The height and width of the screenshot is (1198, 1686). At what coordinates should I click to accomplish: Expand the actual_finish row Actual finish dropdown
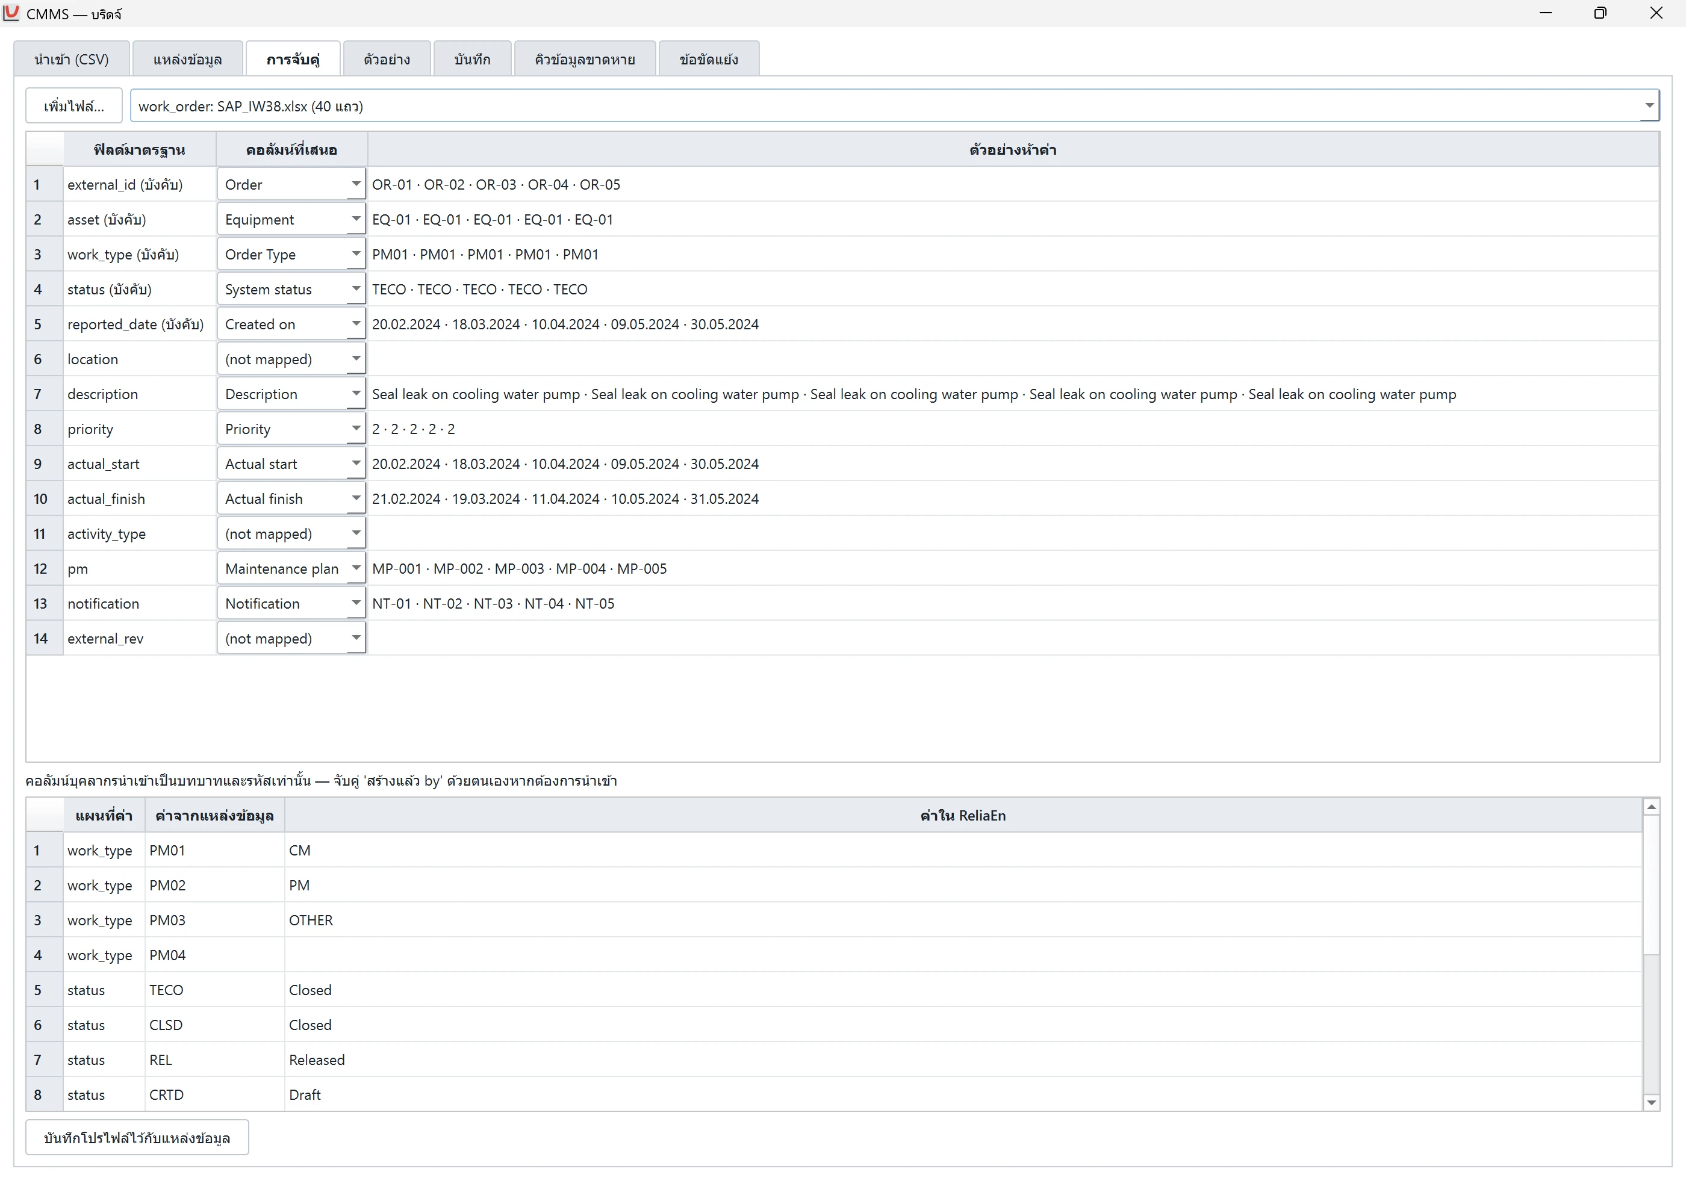[x=291, y=498]
